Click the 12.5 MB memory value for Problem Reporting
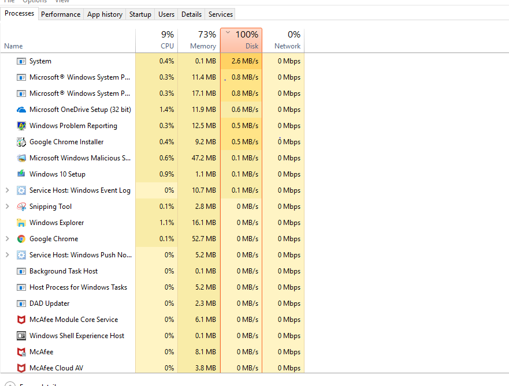 (x=203, y=126)
